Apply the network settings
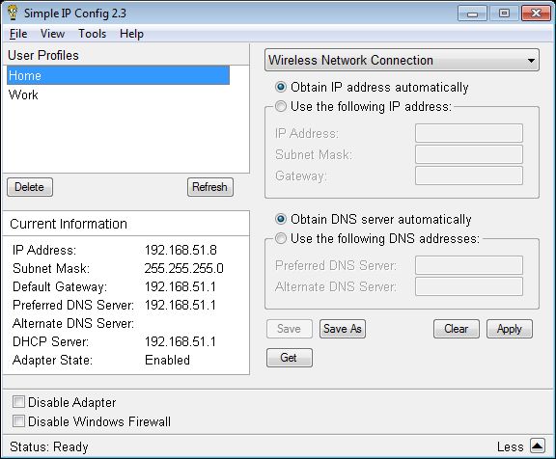Viewport: 556px width, 459px height. (510, 329)
